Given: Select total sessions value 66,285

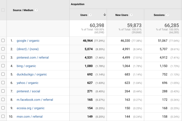Looking at the screenshot, I should point(172,25).
